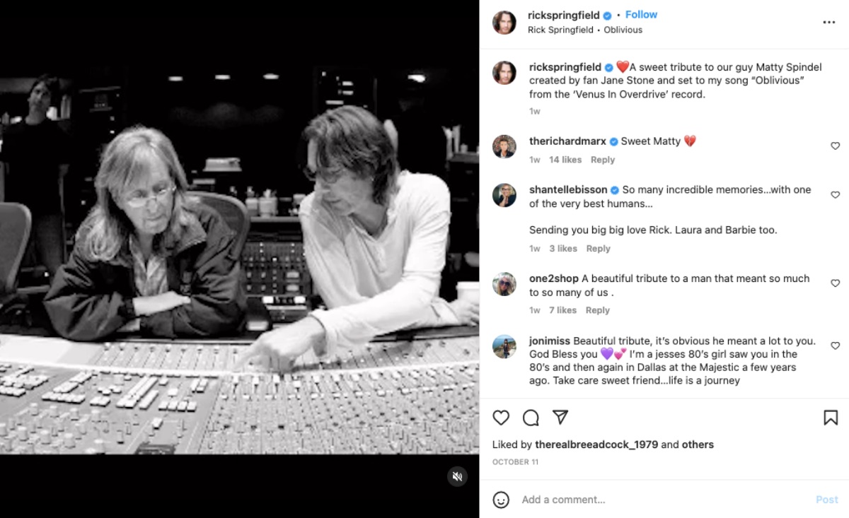Open the emoji picker in the comment bar
Image resolution: width=849 pixels, height=518 pixels.
tap(501, 500)
